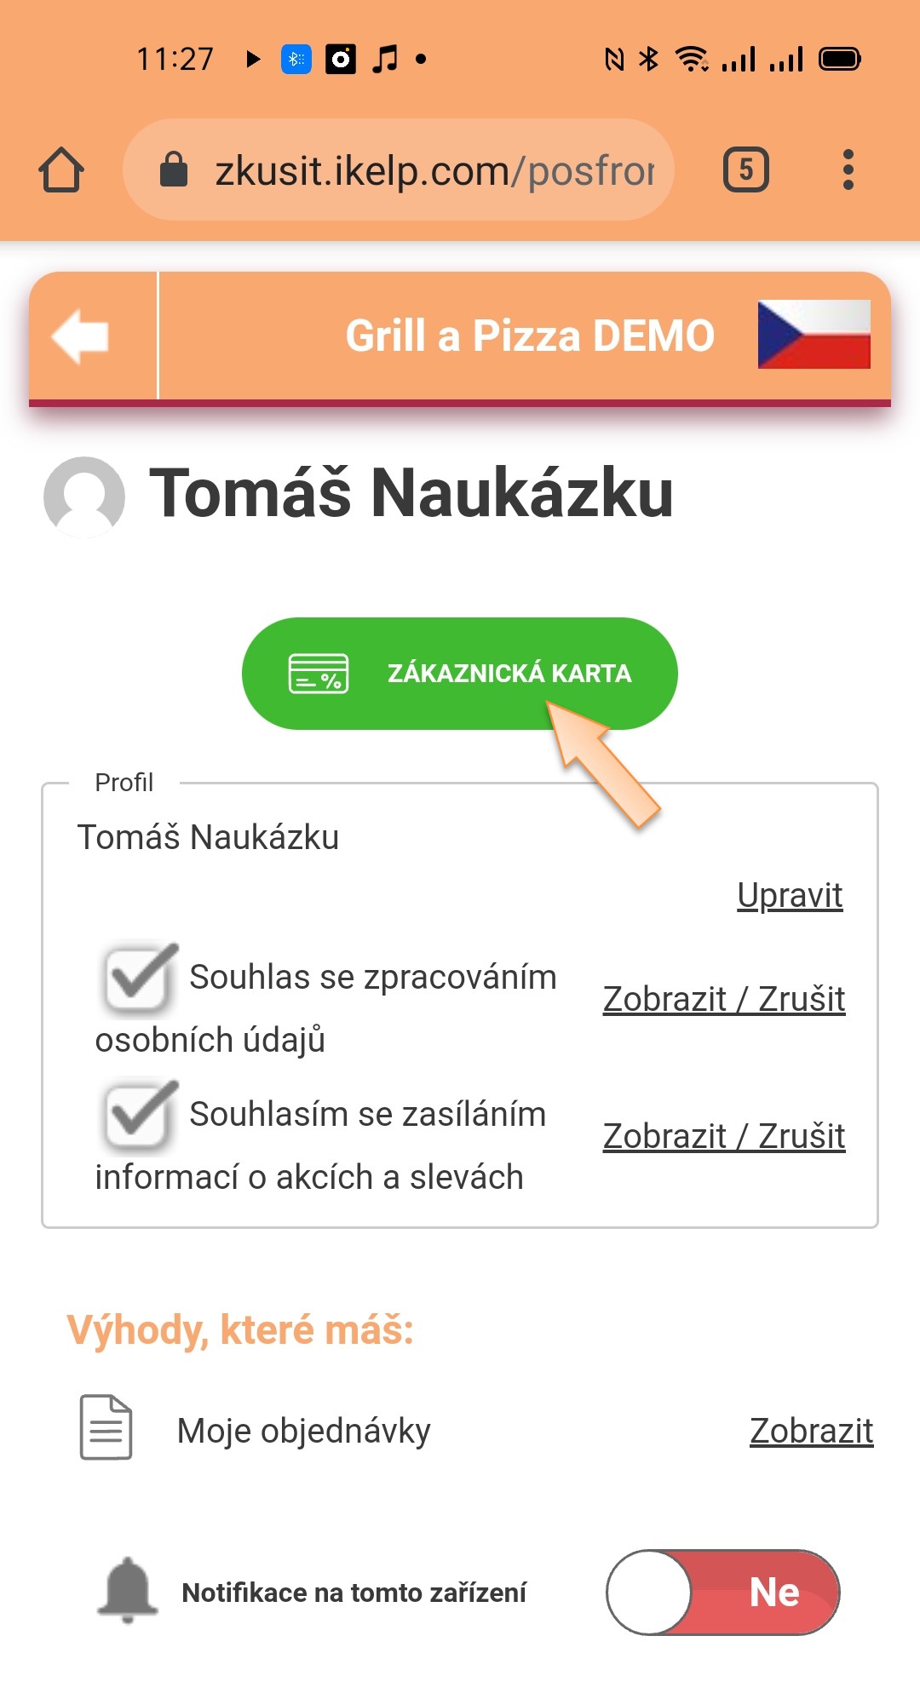Tap the Moje objednávky document icon
Image resolution: width=920 pixels, height=1699 pixels.
(106, 1427)
